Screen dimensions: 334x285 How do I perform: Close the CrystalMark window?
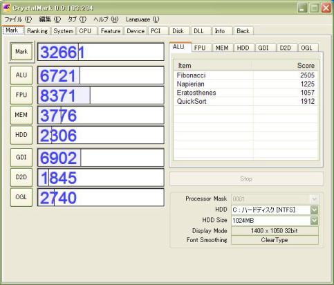pos(326,8)
